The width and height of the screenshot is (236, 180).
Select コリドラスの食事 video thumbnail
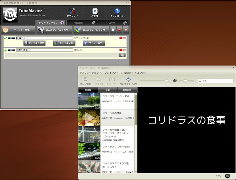point(89,118)
